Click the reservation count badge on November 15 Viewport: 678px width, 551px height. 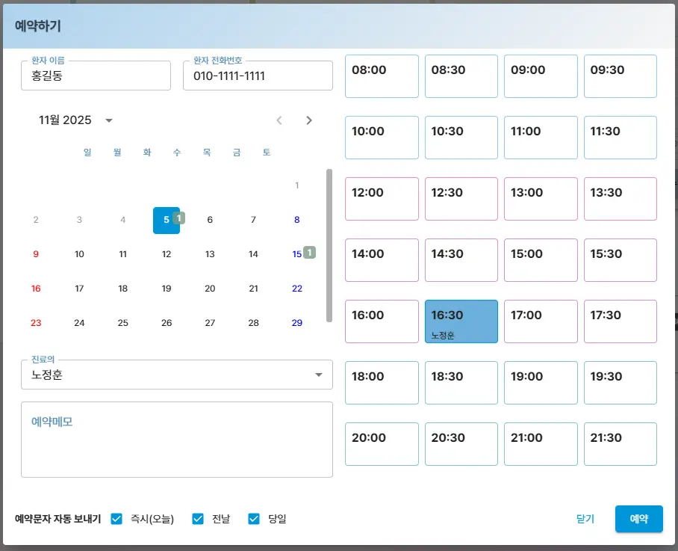click(310, 253)
